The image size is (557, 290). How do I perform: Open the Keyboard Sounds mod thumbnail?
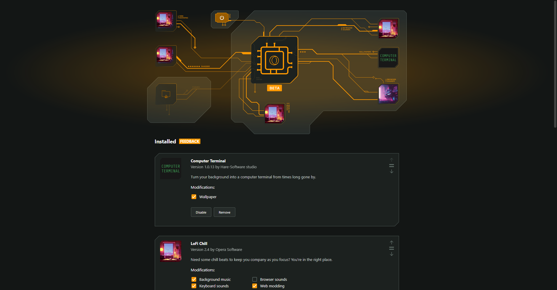(x=388, y=28)
